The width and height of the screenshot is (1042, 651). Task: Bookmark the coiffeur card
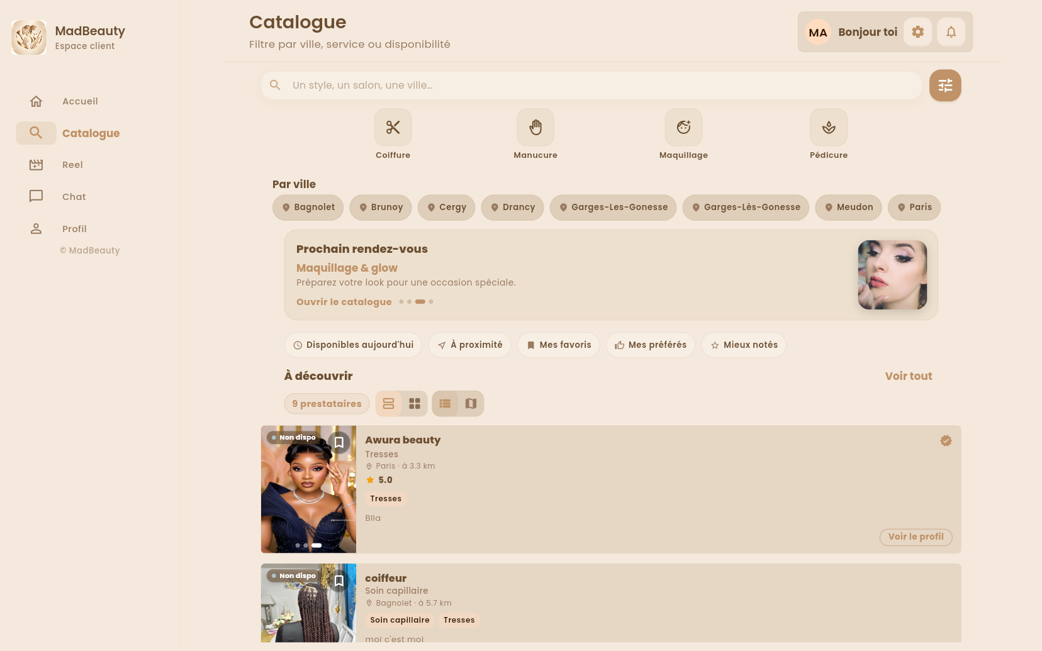point(339,581)
